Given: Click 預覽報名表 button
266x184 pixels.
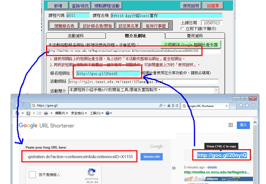Looking at the screenshot, I should [64, 26].
